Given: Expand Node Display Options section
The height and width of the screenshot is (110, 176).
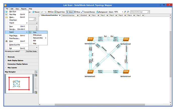Looking at the screenshot, I should pyautogui.click(x=6, y=60).
